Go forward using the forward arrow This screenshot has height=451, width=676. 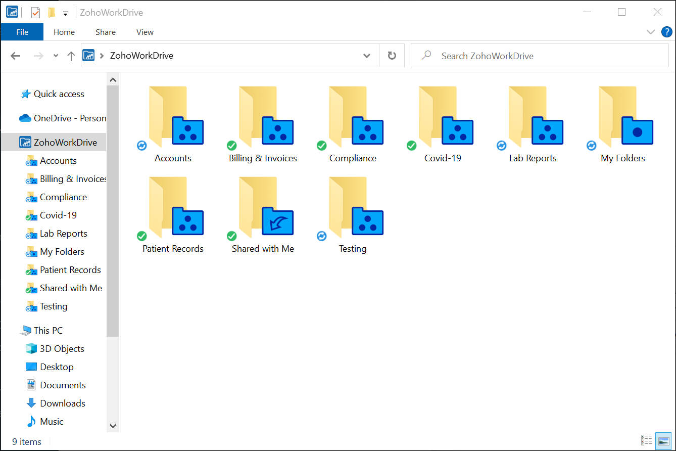point(38,56)
